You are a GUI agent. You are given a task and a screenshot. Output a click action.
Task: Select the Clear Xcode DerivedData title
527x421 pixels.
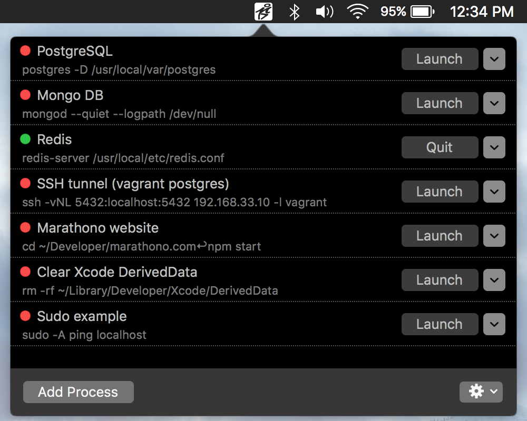(x=117, y=272)
